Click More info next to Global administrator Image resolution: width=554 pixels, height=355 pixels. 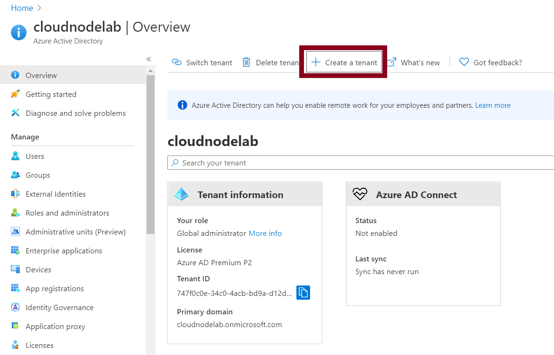265,233
